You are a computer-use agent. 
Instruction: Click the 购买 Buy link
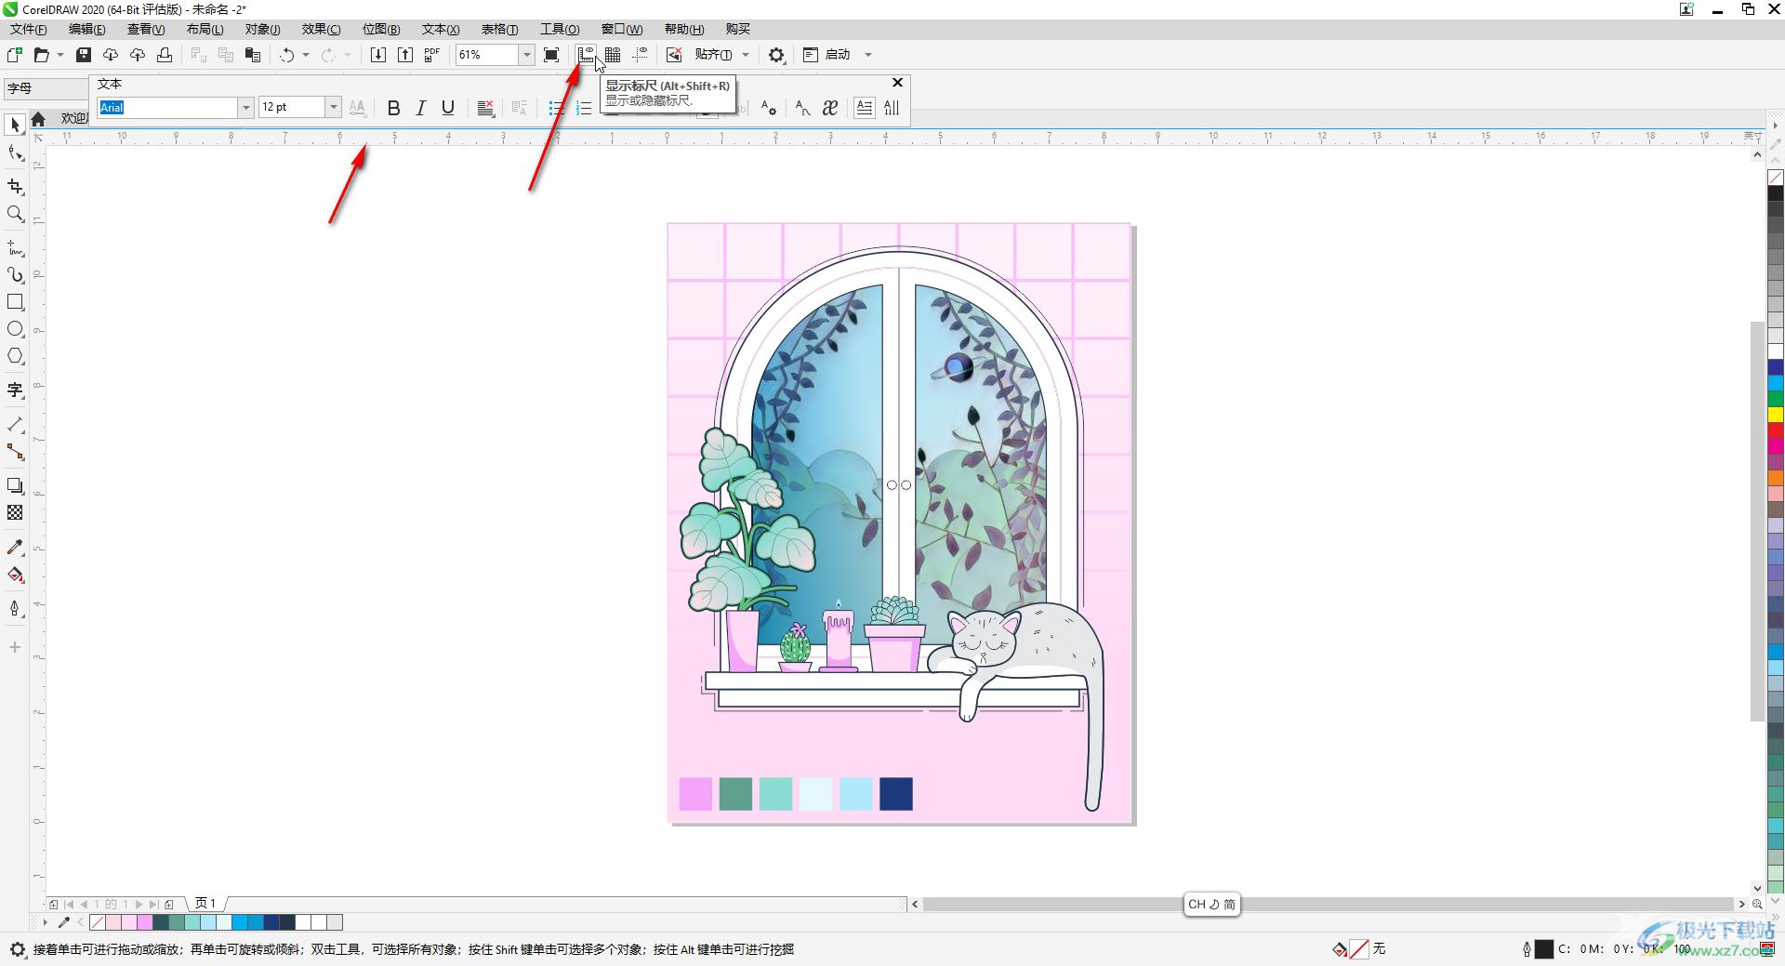point(737,29)
